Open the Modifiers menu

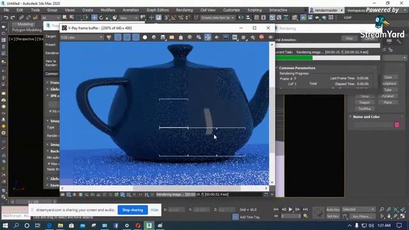(x=108, y=10)
